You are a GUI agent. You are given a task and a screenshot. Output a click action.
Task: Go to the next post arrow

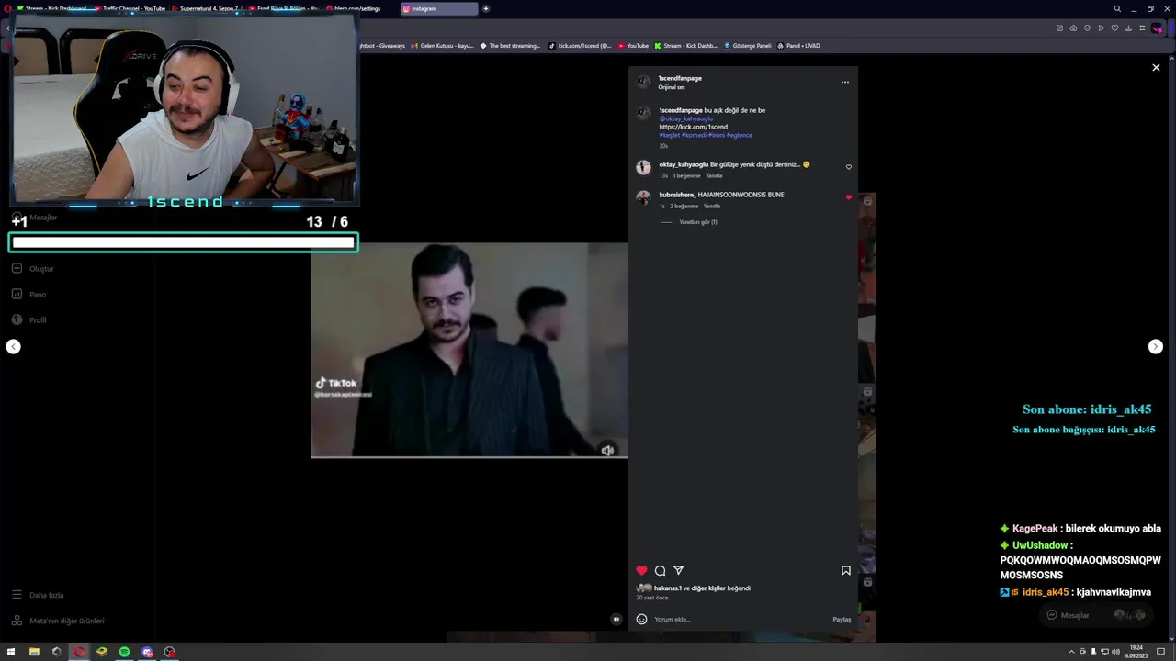click(1156, 346)
